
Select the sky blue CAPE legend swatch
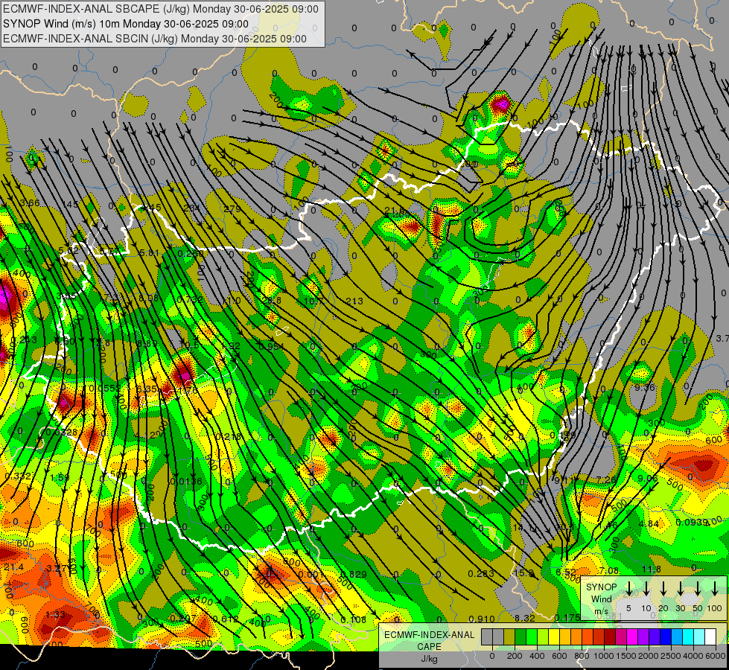[x=676, y=636]
